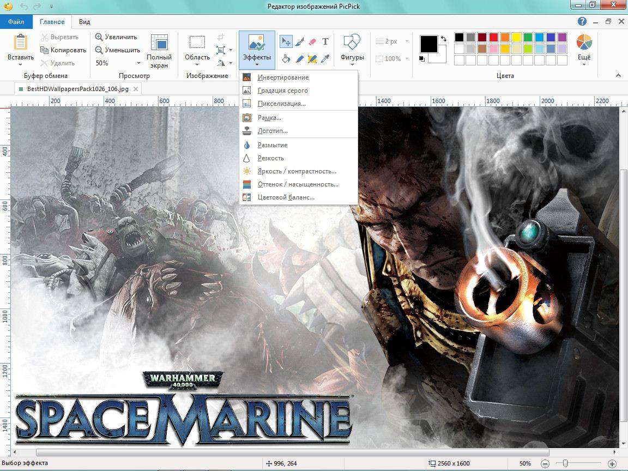
Task: Select the Text tool (T)
Action: pyautogui.click(x=325, y=41)
